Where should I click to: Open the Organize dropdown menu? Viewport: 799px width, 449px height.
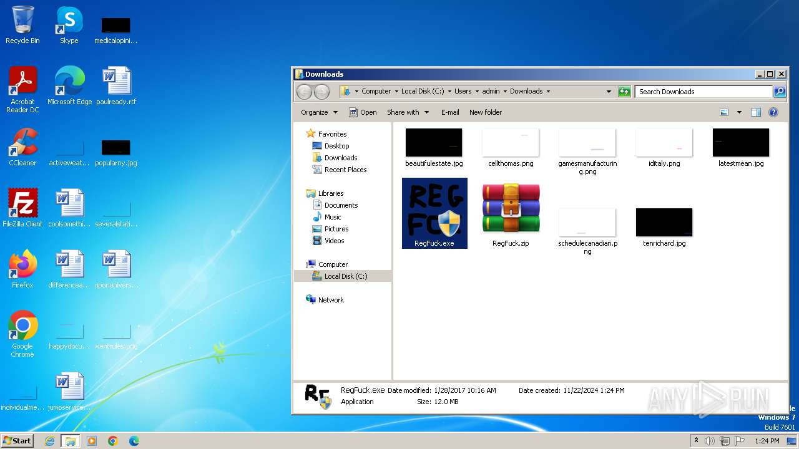[319, 112]
